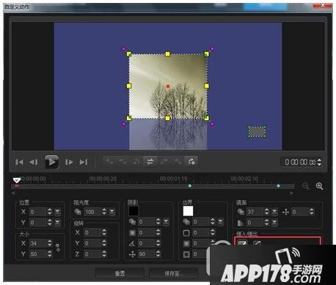Select the last cyan keyframe diamond
The image size is (336, 285).
tap(278, 186)
